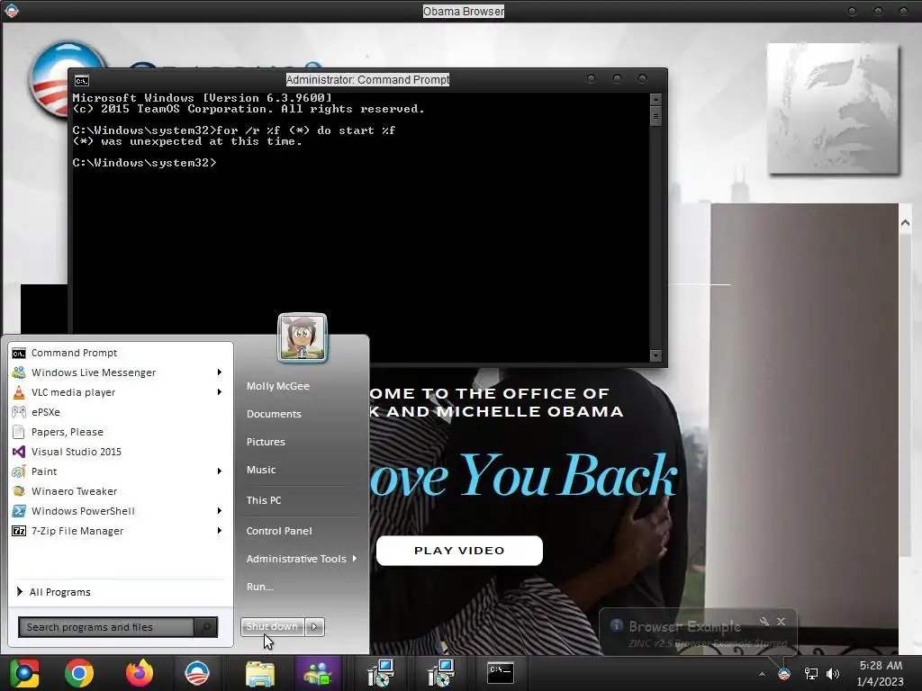Expand 7-Zip File Manager submenu arrow
This screenshot has width=922, height=691.
pos(220,531)
